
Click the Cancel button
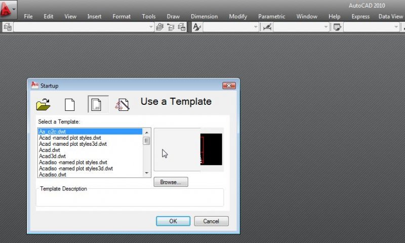click(211, 221)
